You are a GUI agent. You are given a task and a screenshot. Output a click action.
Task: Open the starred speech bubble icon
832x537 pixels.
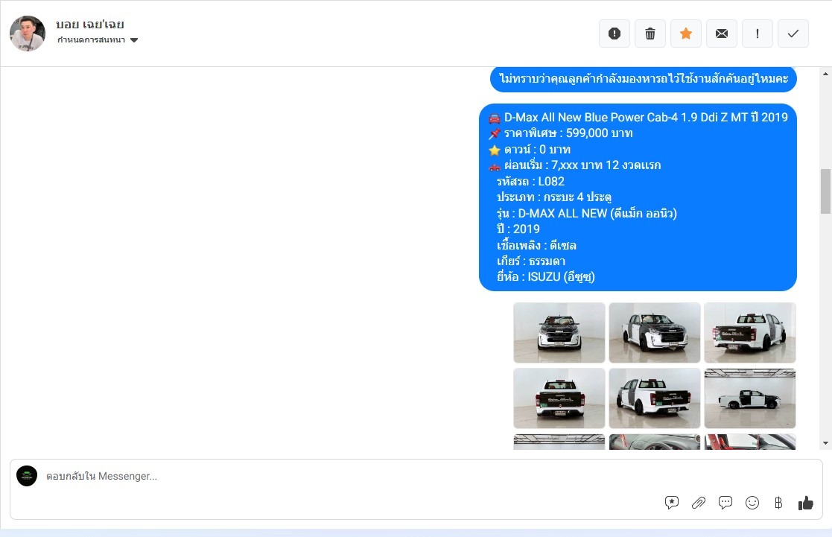[671, 503]
